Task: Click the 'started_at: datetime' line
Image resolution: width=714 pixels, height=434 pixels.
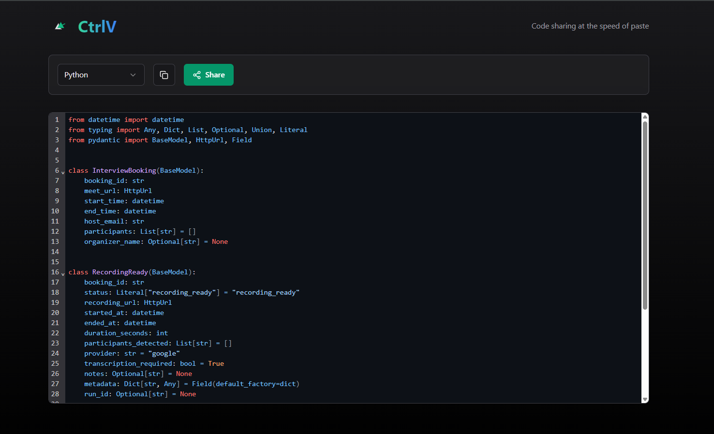Action: [124, 313]
